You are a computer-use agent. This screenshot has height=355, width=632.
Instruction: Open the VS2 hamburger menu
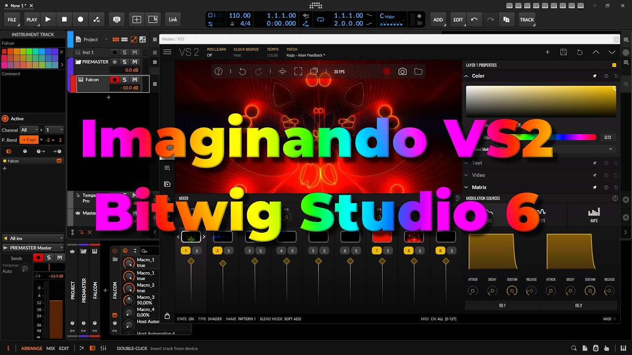pos(167,52)
